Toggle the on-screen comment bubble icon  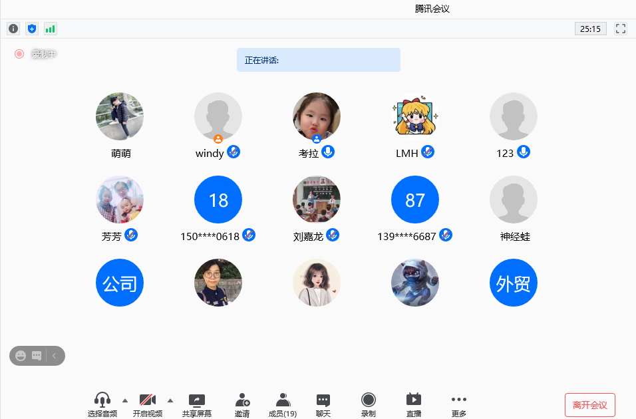[x=37, y=356]
